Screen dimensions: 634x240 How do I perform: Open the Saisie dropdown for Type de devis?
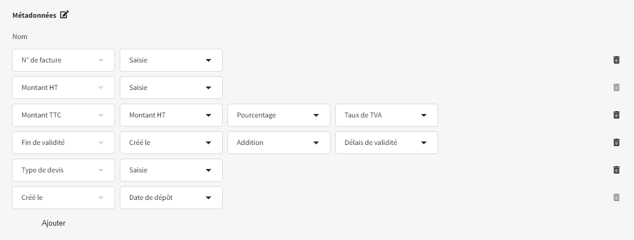(x=171, y=170)
